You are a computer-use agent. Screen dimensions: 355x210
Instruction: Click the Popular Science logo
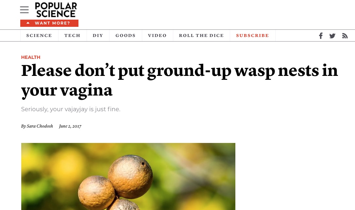tap(56, 10)
